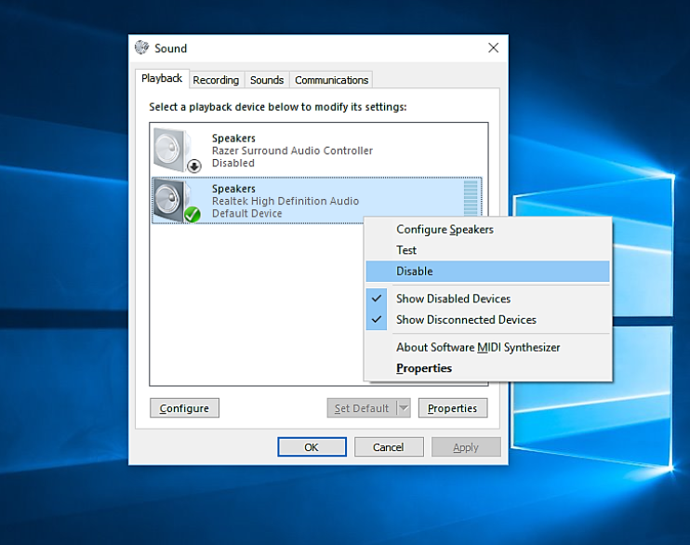Choose Disable from the context menu
The width and height of the screenshot is (690, 545).
tap(487, 272)
